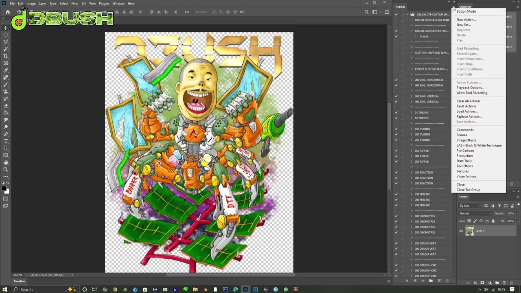
Task: Choose New Action... from the flyout menu
Action: pos(466,20)
